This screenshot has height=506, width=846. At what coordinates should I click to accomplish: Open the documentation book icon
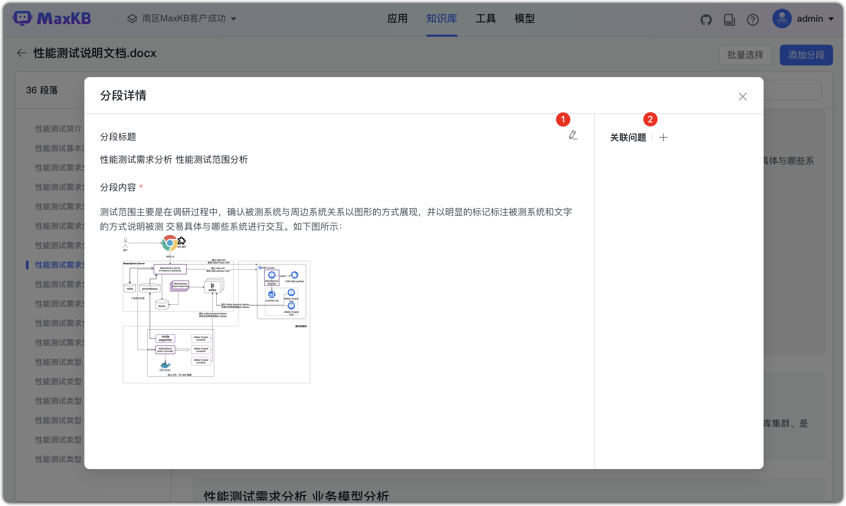coord(729,19)
